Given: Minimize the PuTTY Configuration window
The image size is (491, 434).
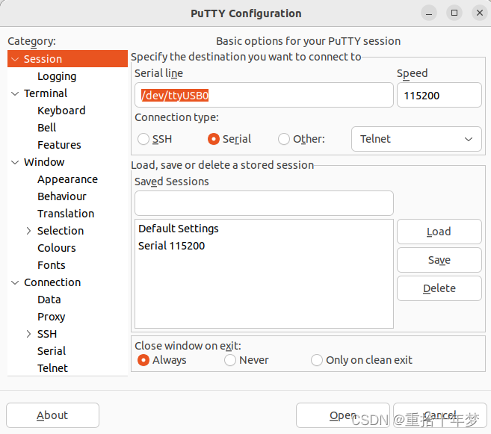Looking at the screenshot, I should pyautogui.click(x=429, y=13).
